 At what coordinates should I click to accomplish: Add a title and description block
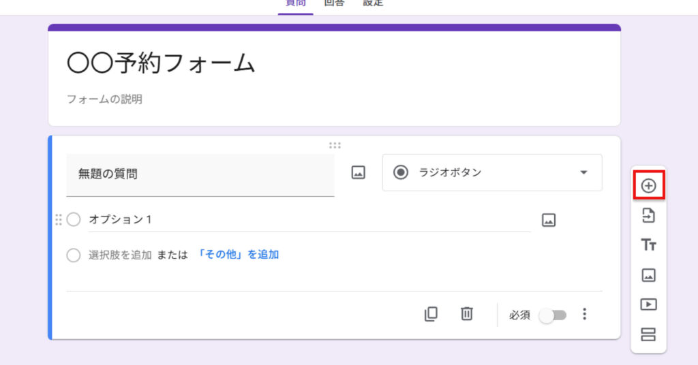point(648,245)
